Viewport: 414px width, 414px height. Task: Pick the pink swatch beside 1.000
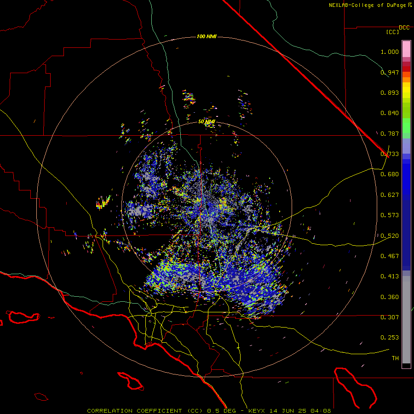[406, 49]
